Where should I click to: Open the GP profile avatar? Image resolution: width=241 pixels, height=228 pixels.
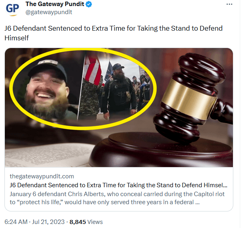point(13,8)
